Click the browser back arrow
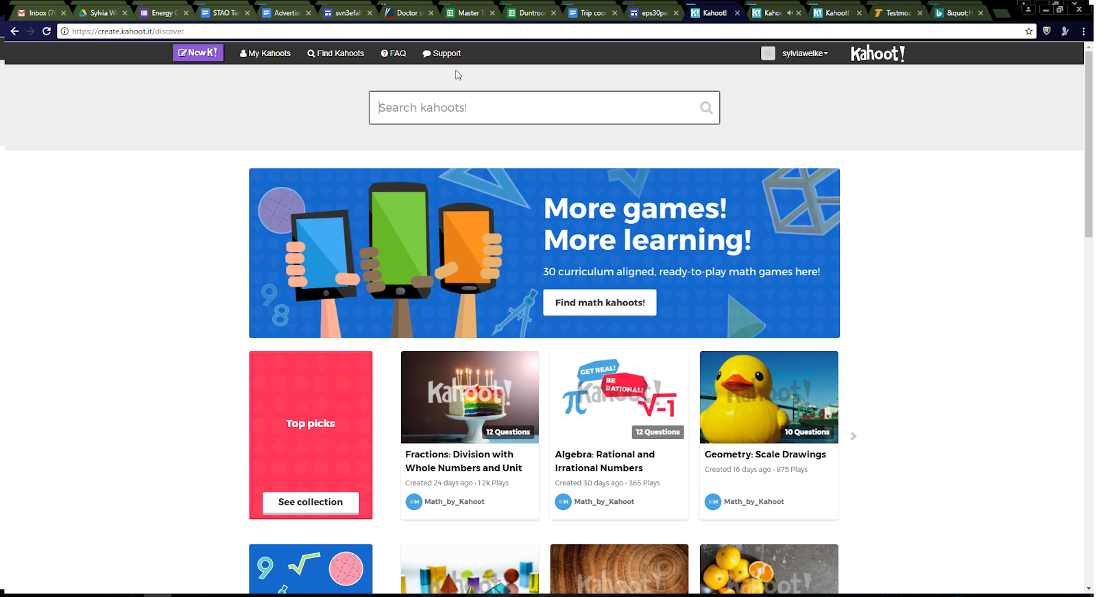 (14, 31)
